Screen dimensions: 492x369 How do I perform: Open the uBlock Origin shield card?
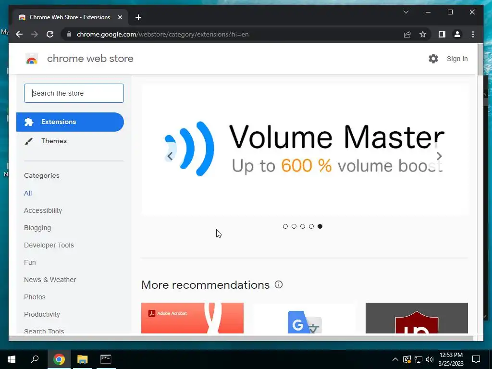[417, 318]
